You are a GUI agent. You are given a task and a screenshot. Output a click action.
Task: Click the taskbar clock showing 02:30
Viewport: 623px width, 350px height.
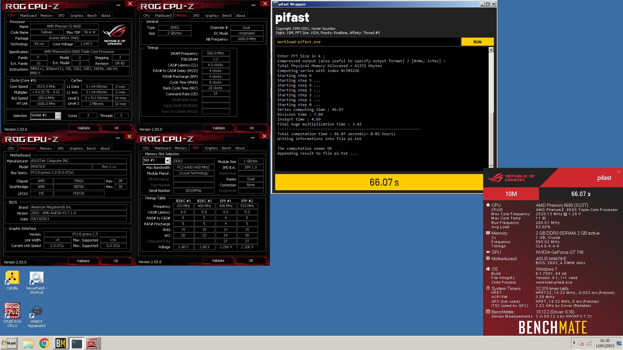click(605, 343)
